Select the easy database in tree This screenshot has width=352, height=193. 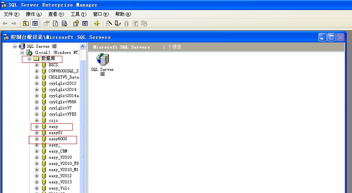53,127
